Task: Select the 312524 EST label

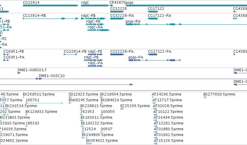Action: [89, 129]
